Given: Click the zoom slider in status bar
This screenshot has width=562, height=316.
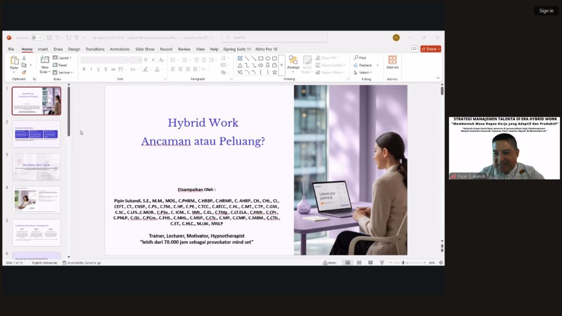Looking at the screenshot, I should (x=403, y=263).
